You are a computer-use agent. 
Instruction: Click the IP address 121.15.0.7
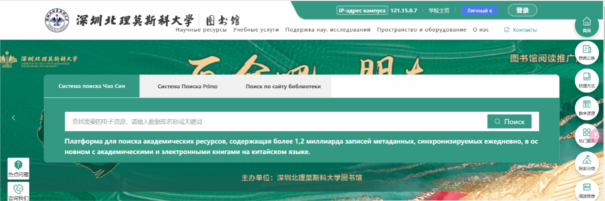404,10
